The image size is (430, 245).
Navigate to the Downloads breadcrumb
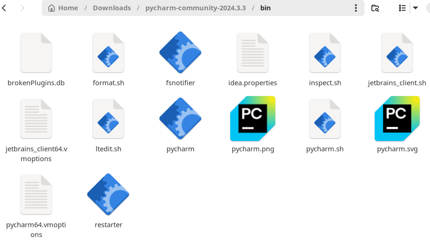(x=112, y=8)
